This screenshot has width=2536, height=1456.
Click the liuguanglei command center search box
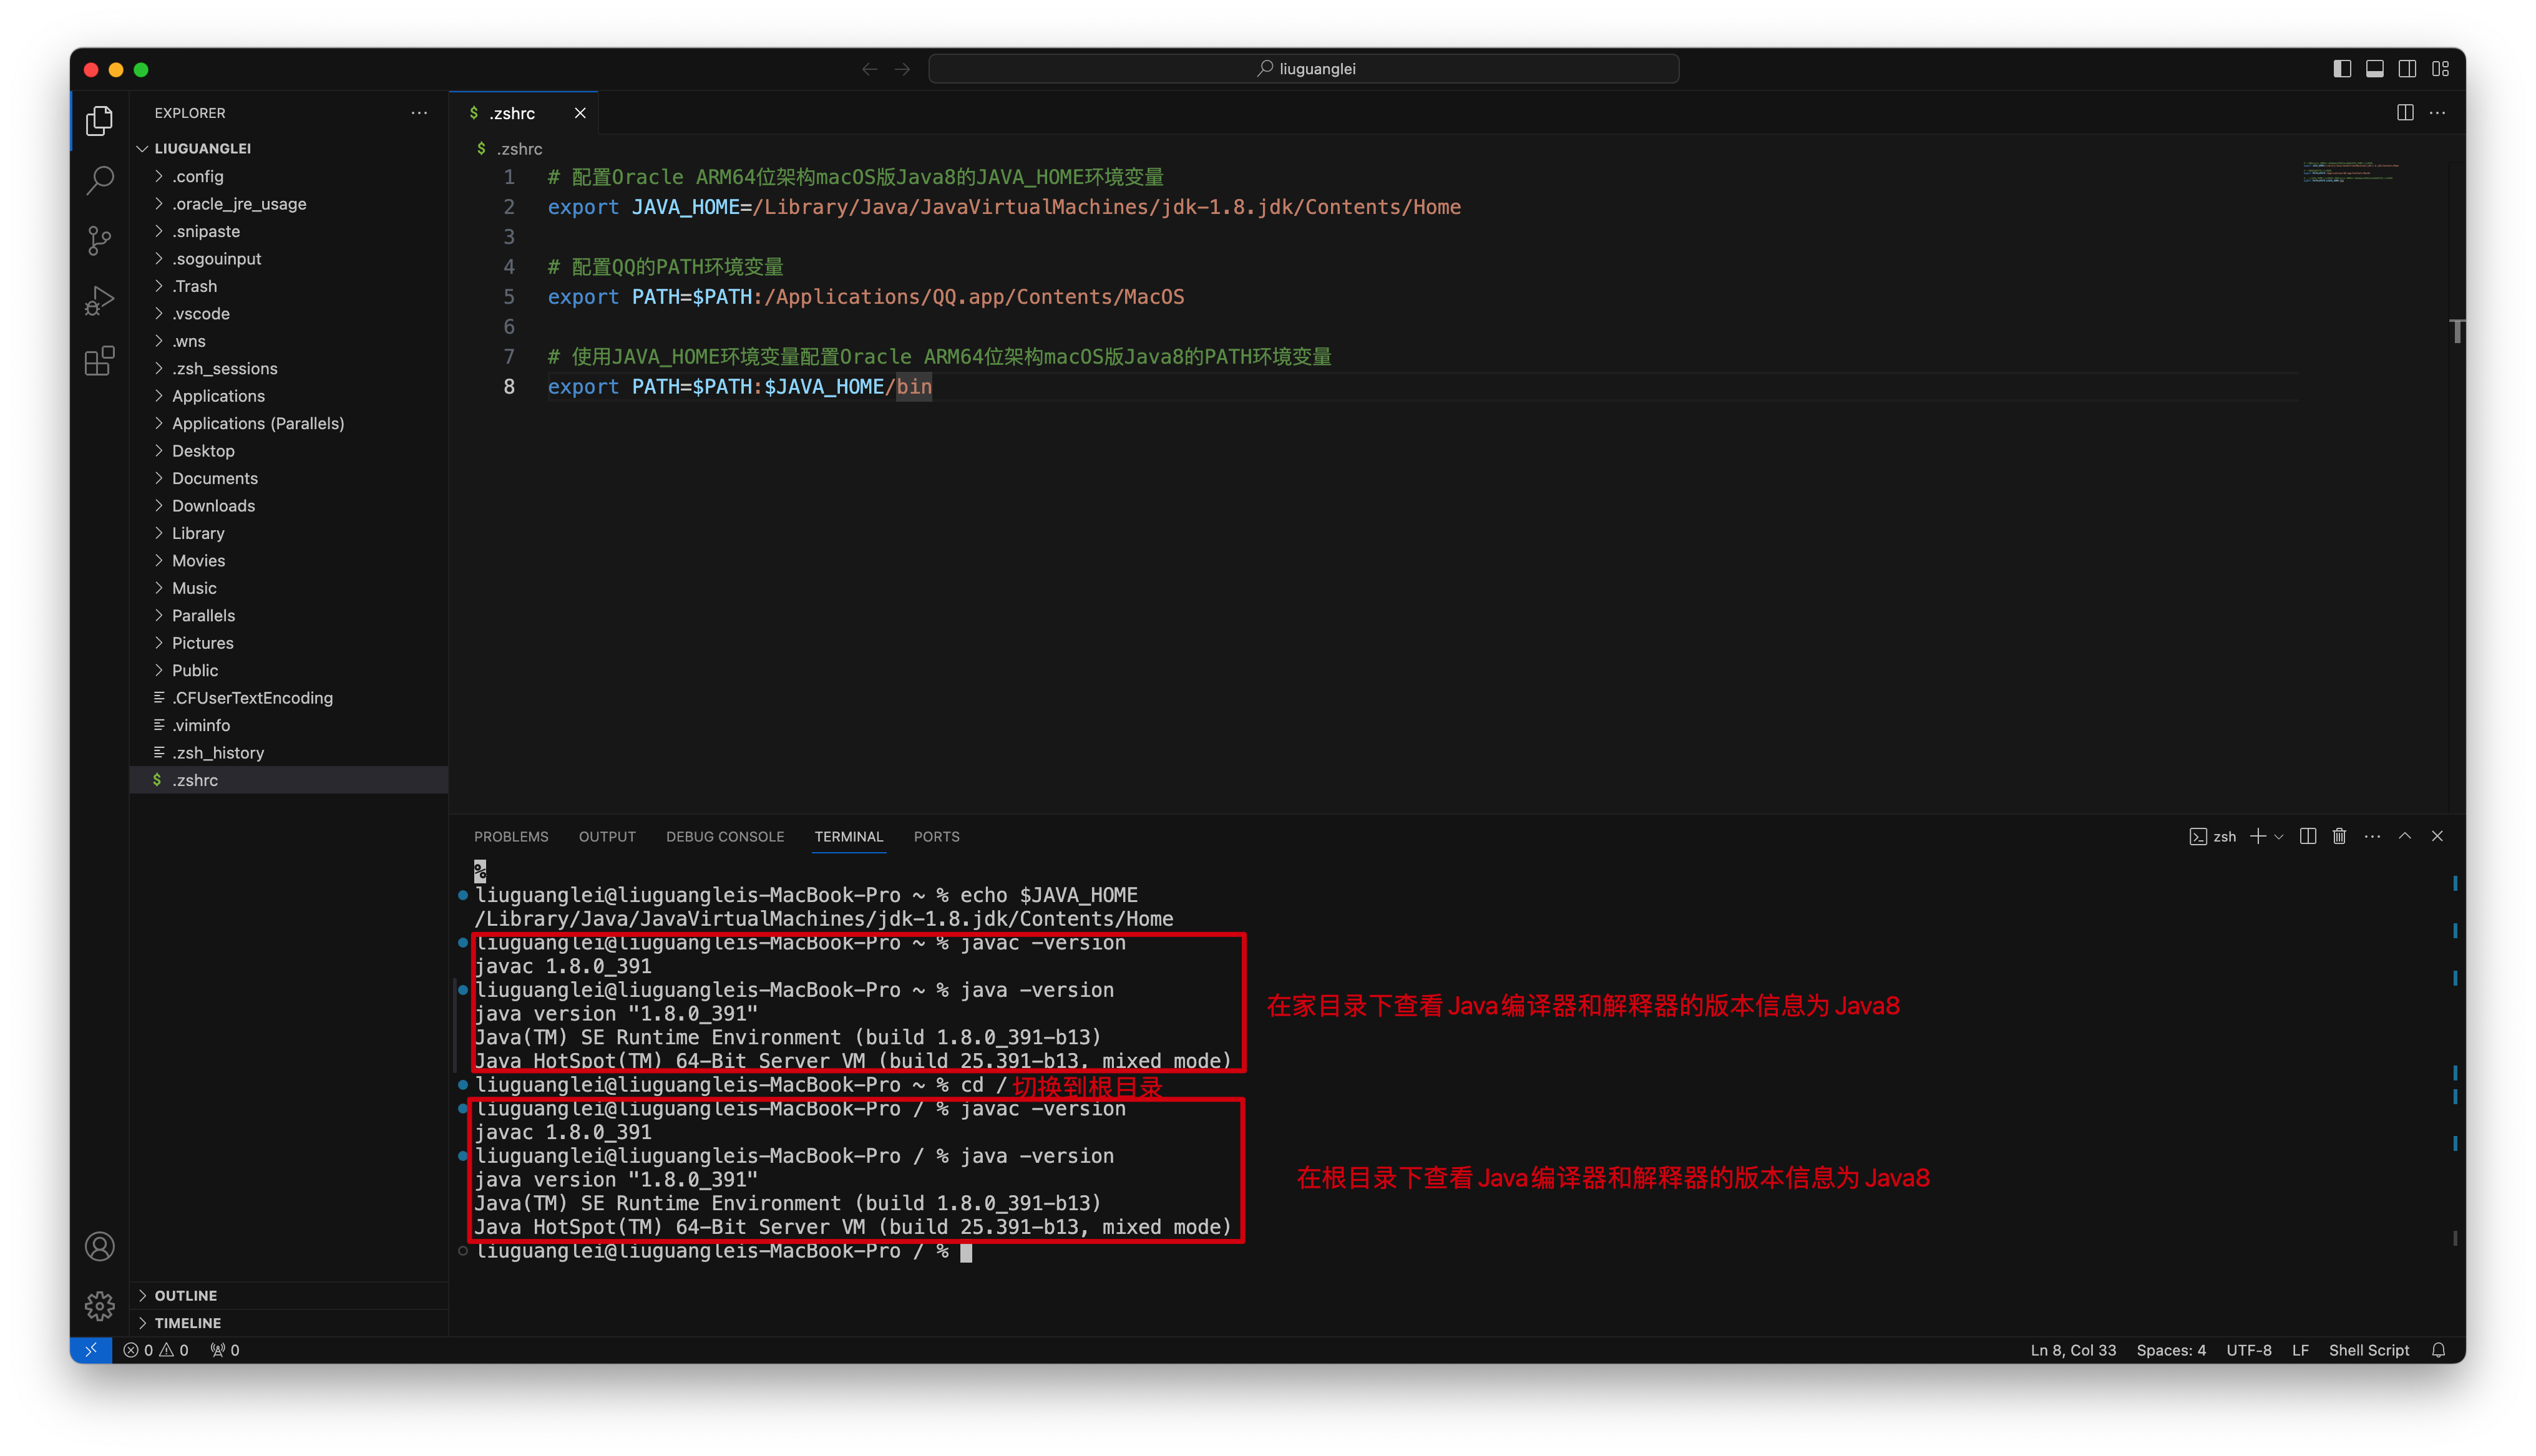[1304, 69]
